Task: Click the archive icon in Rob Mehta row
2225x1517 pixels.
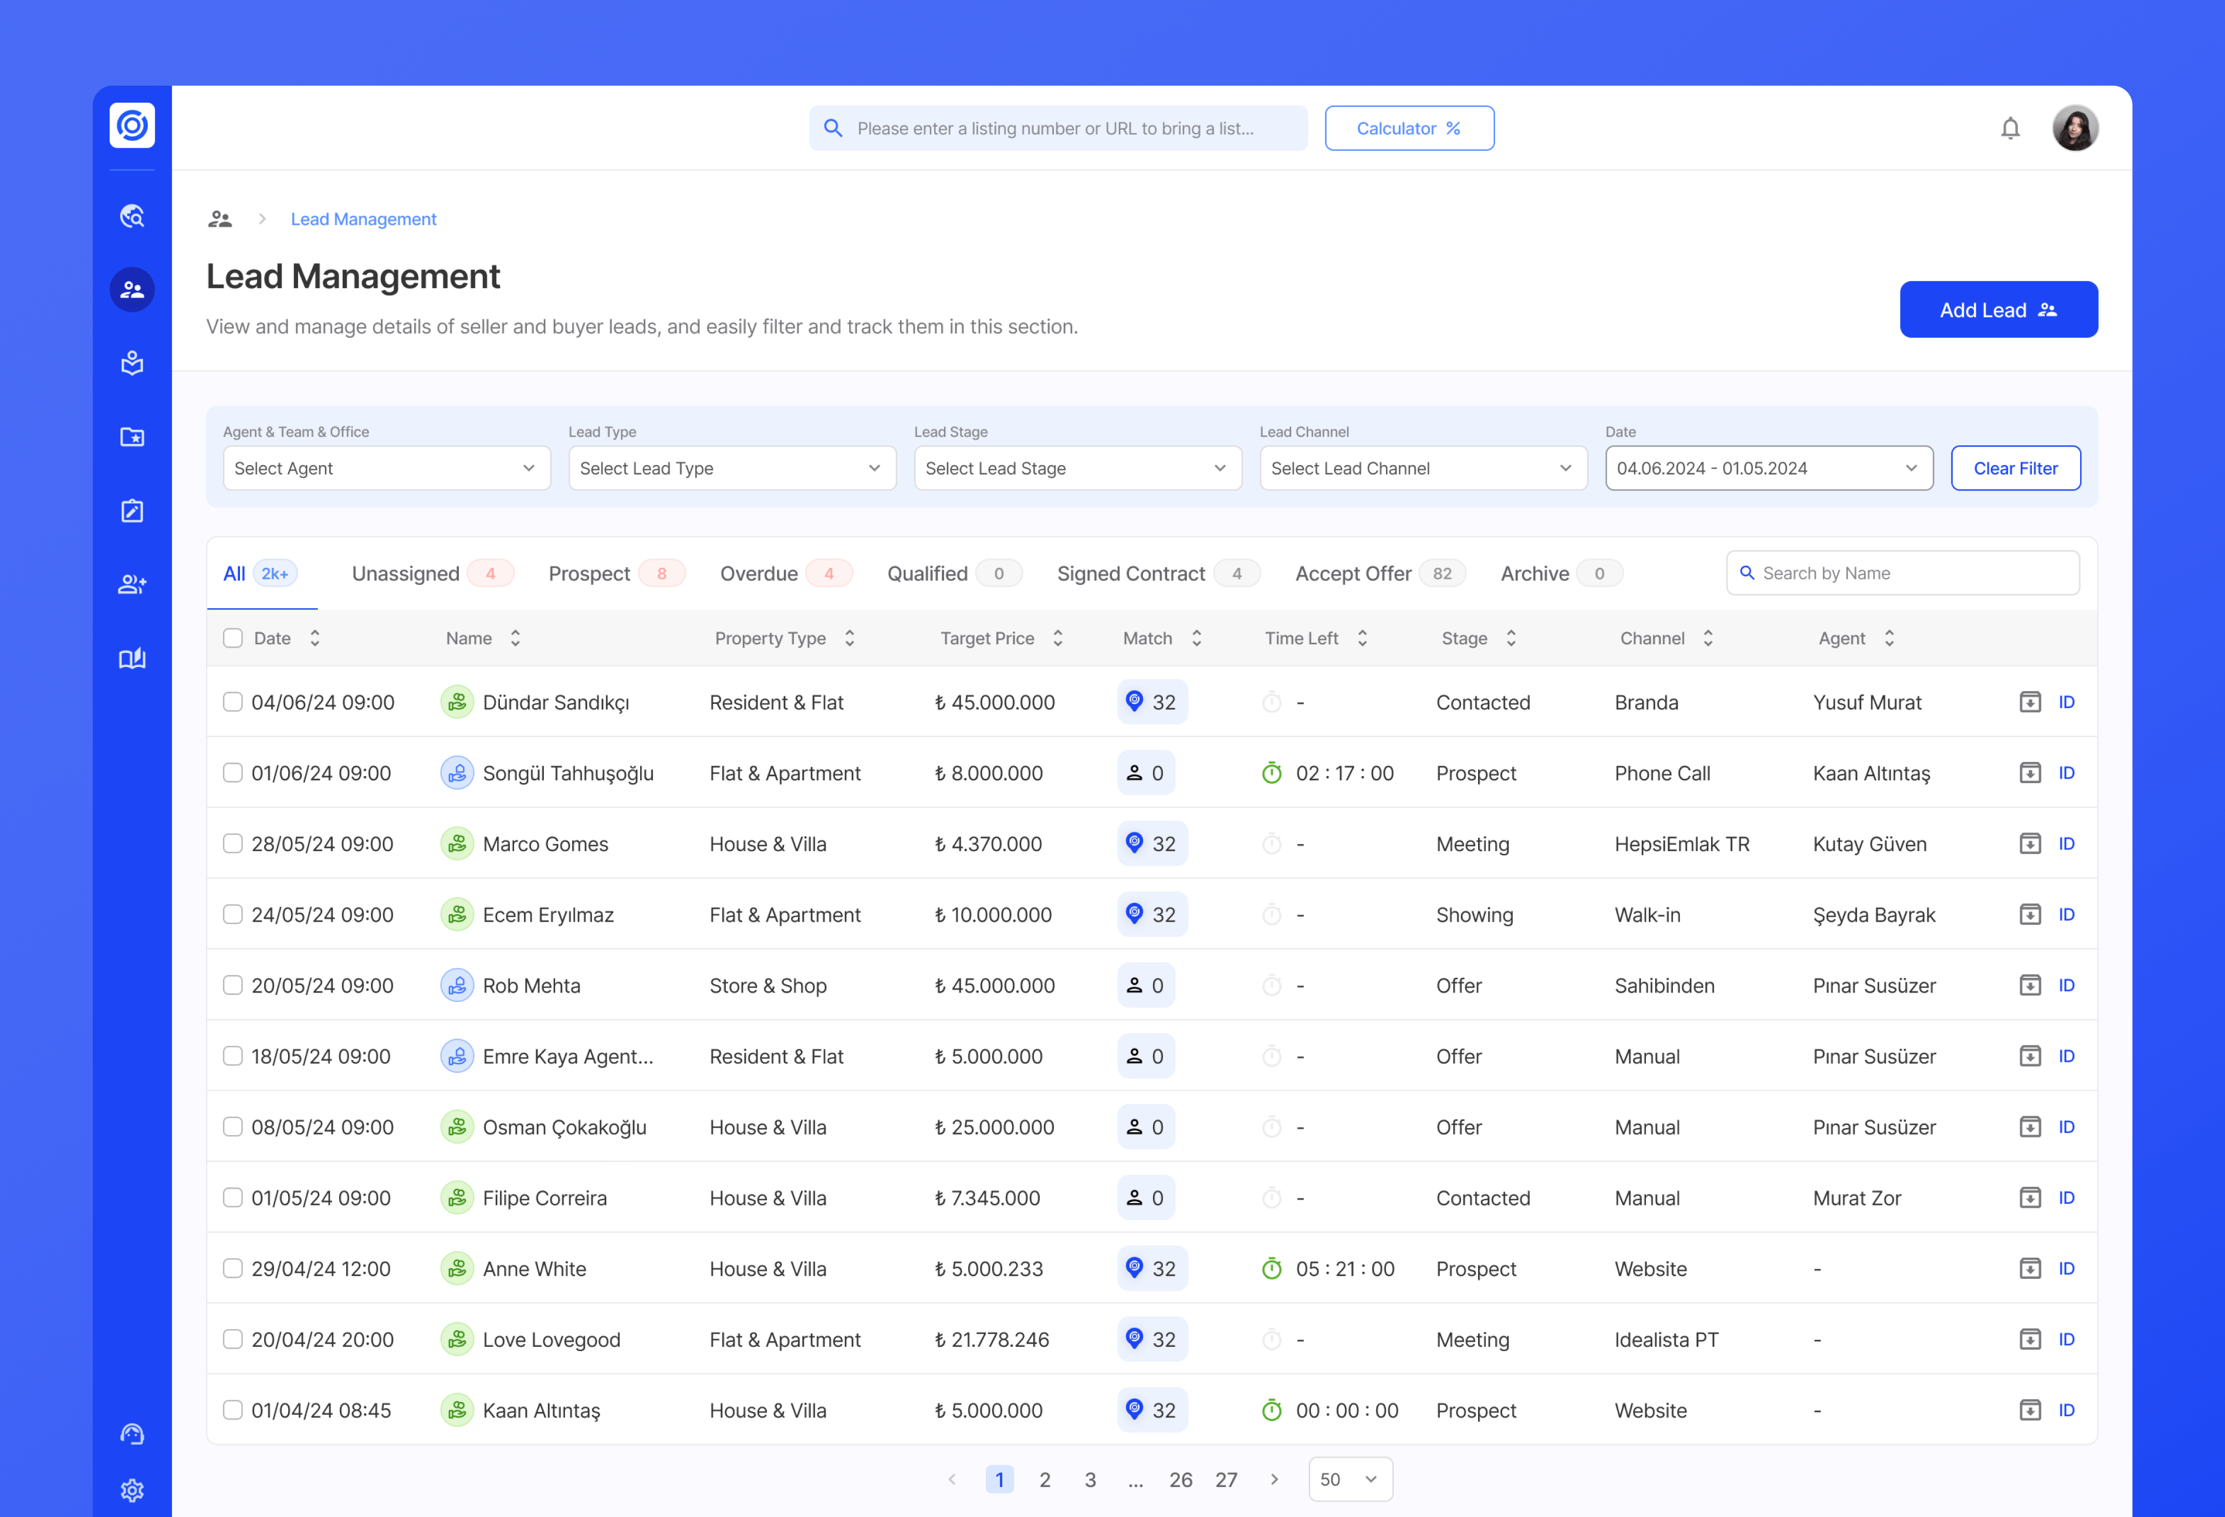Action: coord(2031,985)
